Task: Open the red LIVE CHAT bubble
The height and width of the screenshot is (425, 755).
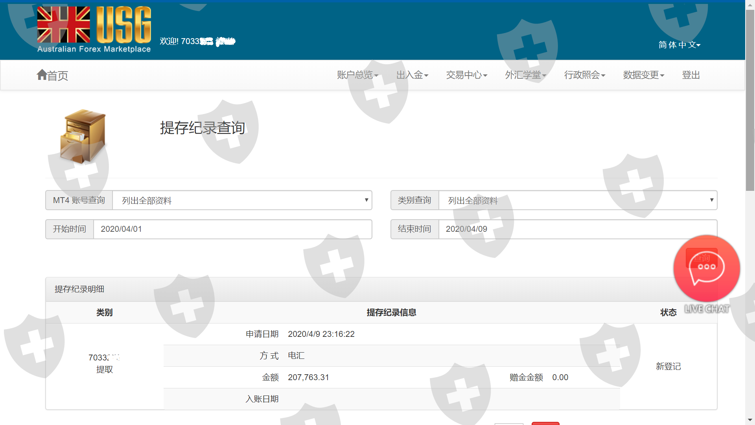Action: 707,268
